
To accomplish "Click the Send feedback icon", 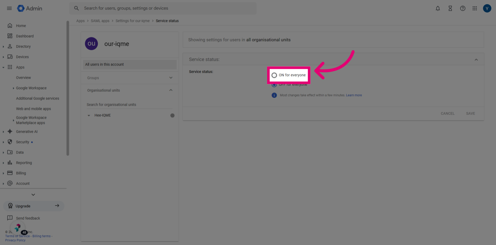I will pos(10,218).
